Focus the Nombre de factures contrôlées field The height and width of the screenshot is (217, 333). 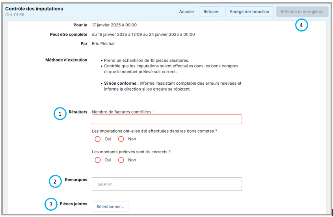click(167, 119)
